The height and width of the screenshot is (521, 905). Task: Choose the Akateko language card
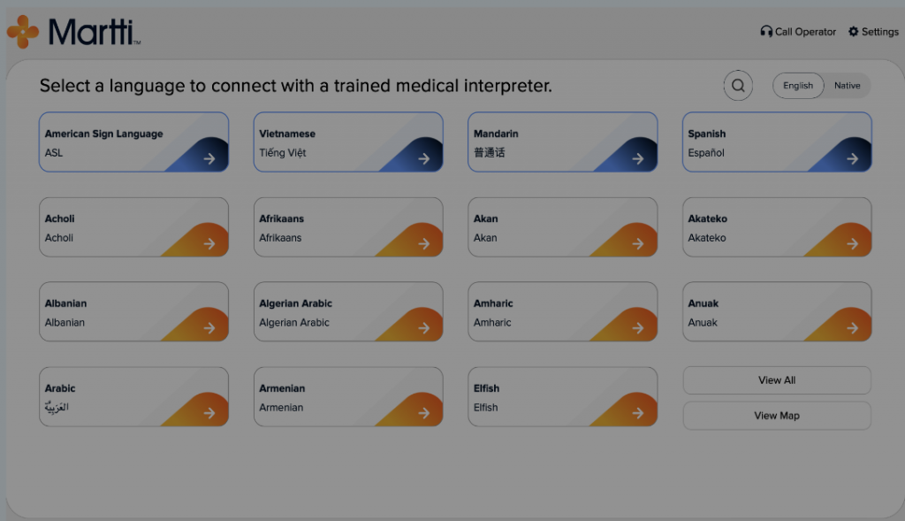point(777,227)
